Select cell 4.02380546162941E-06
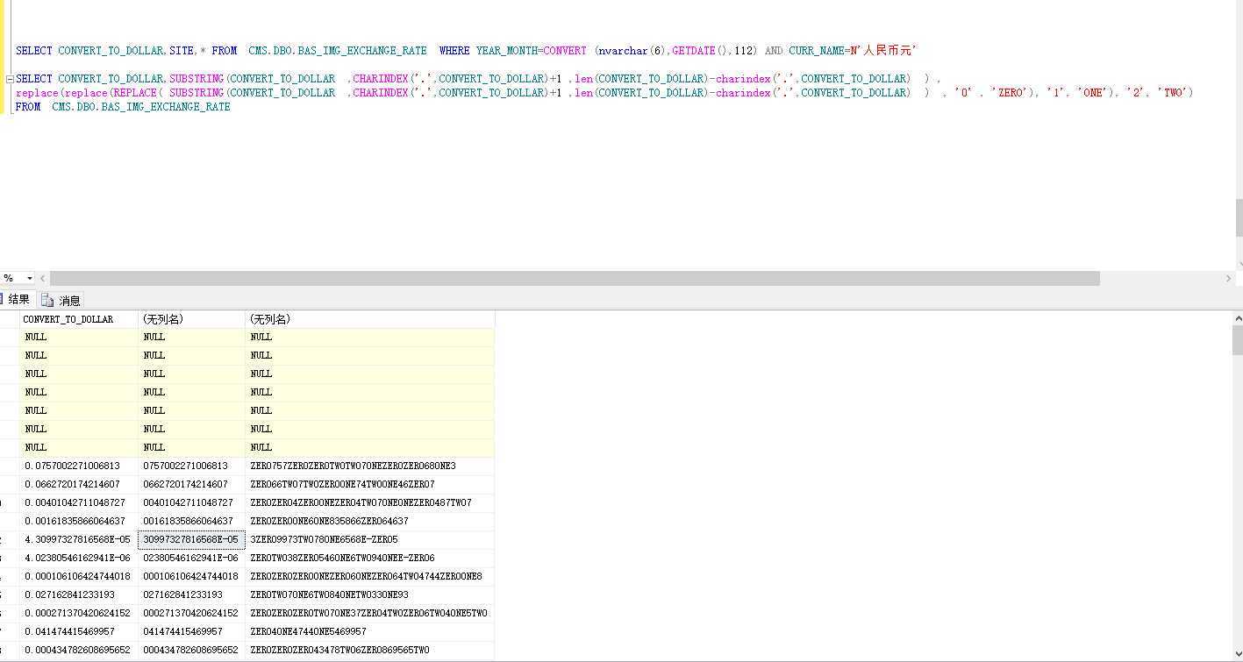 pyautogui.click(x=79, y=558)
